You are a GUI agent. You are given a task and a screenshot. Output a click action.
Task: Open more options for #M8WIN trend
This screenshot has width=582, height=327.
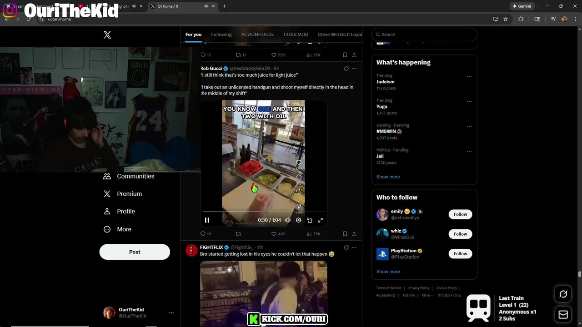pyautogui.click(x=469, y=127)
